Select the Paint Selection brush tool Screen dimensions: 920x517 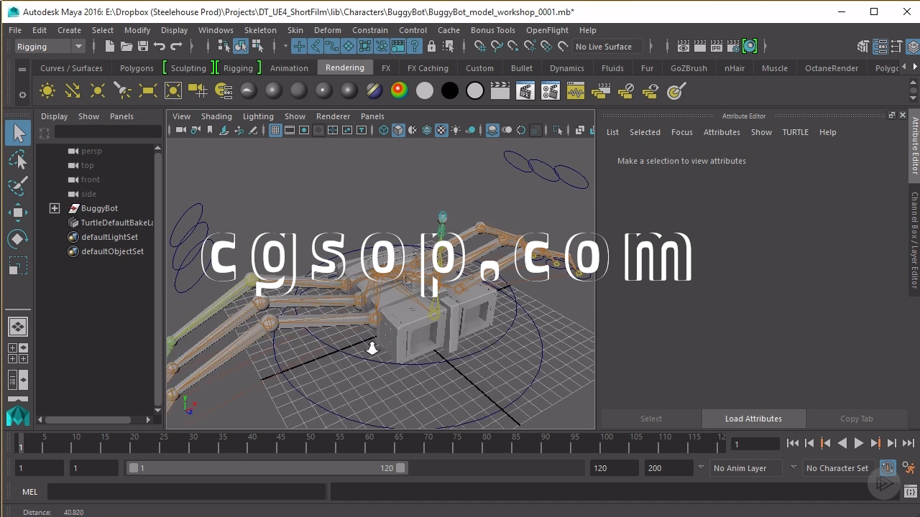(18, 185)
